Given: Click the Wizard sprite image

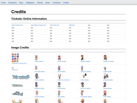Looking at the screenshot, I should pos(105,85).
